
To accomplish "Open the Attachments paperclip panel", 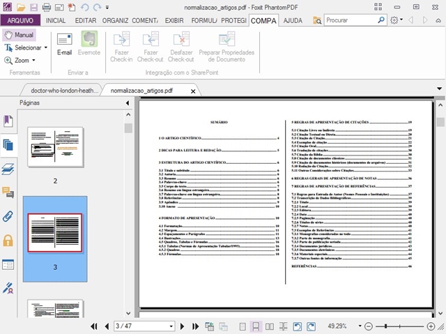I will click(x=8, y=216).
